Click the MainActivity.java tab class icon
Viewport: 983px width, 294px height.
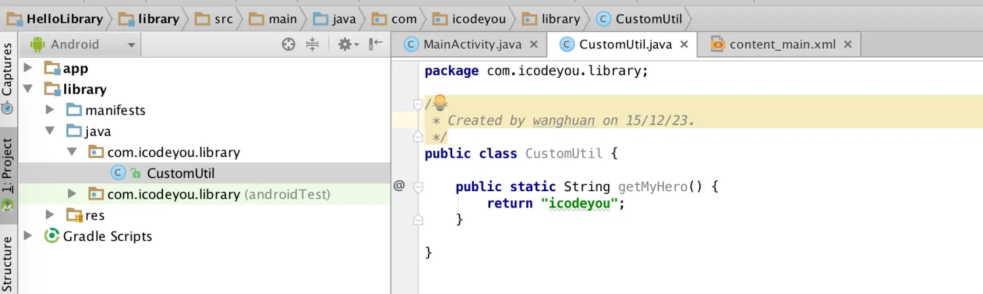(411, 45)
